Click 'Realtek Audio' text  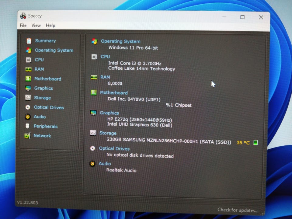pos(121,170)
